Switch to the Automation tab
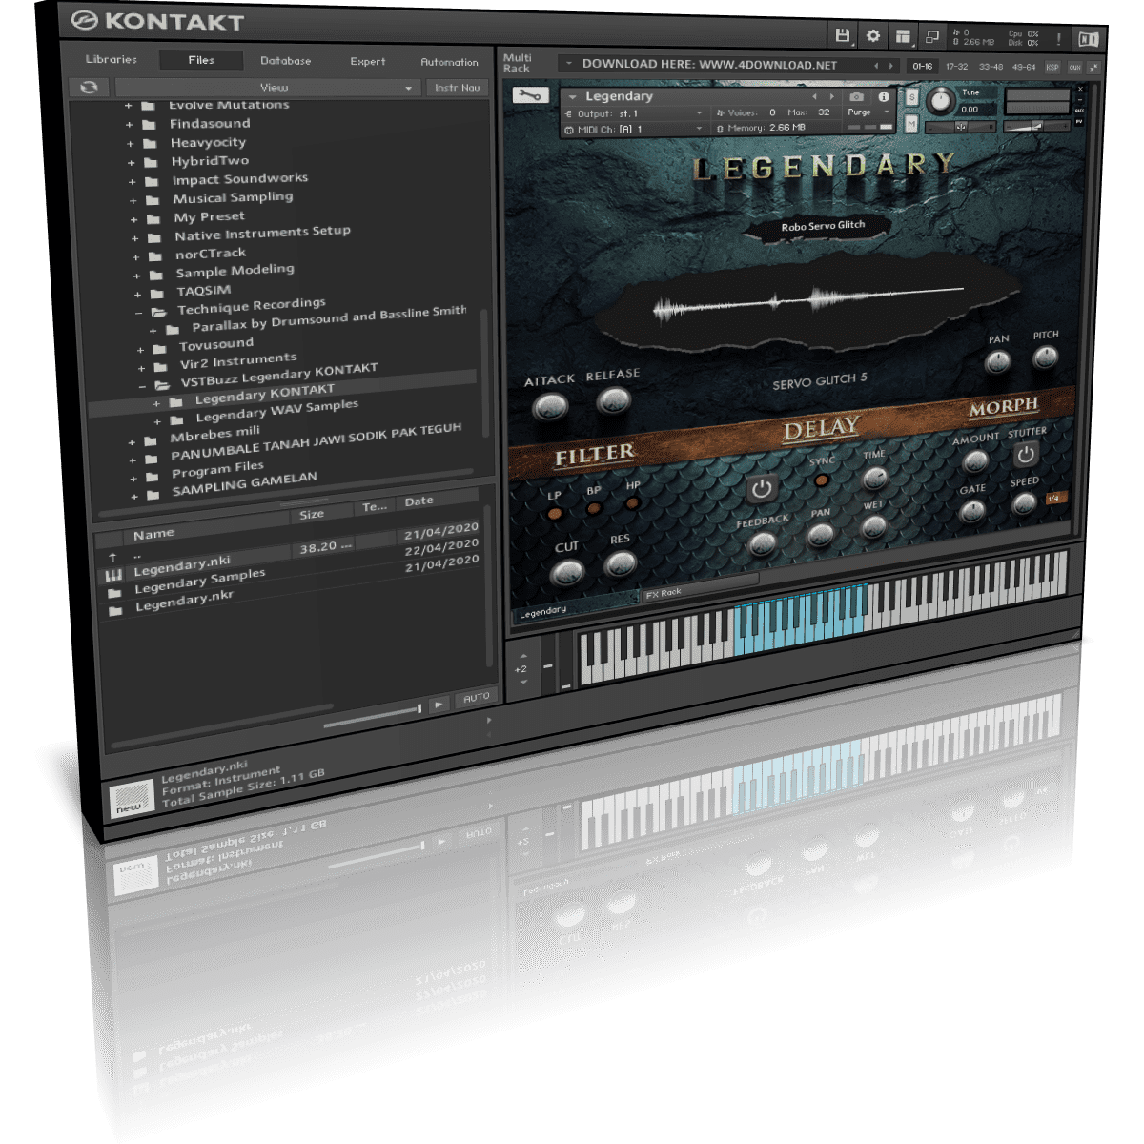 pyautogui.click(x=450, y=63)
